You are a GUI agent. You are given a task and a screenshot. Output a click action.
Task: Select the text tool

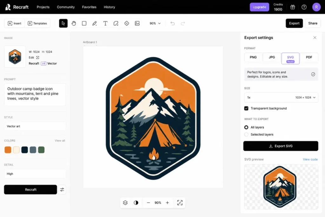[105, 23]
